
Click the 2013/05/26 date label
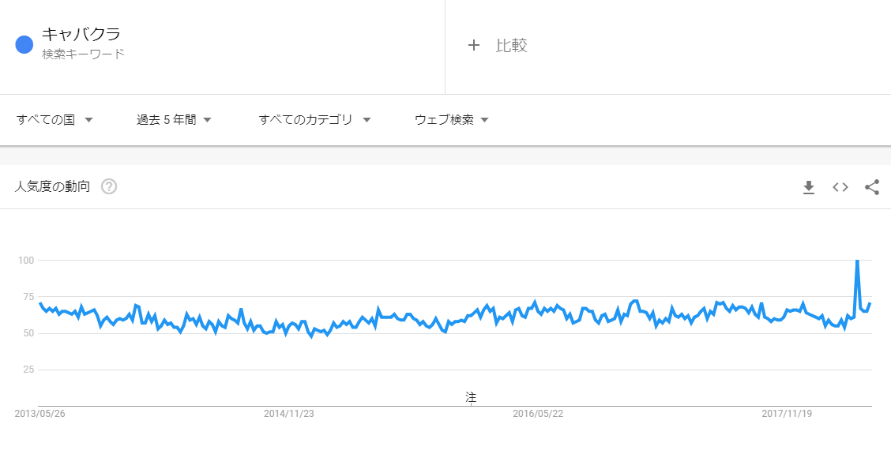click(39, 414)
